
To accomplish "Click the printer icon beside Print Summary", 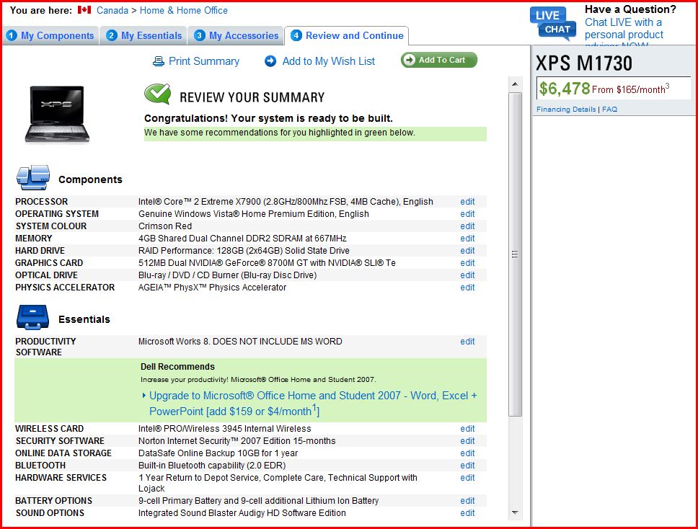I will 158,61.
